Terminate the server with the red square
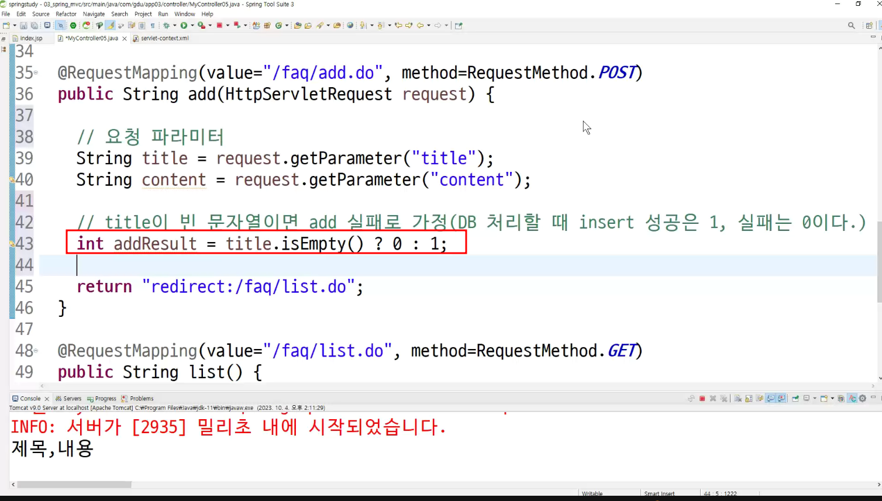882x501 pixels. tap(702, 399)
